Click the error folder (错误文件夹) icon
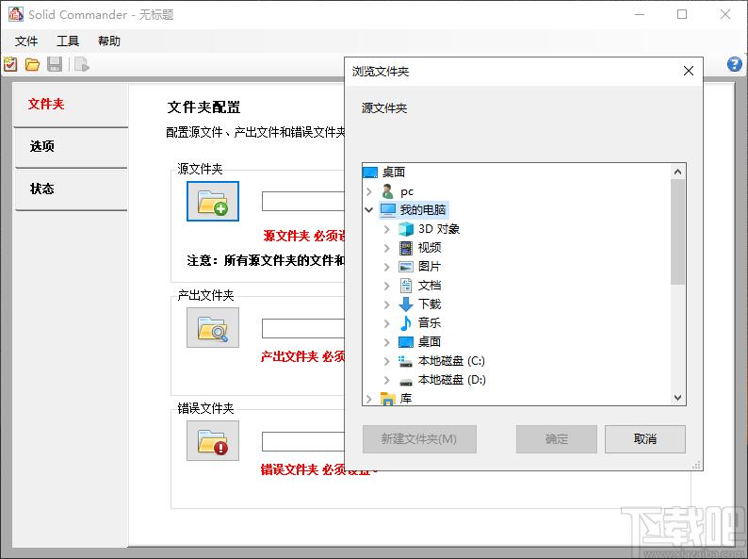The height and width of the screenshot is (559, 748). click(212, 440)
